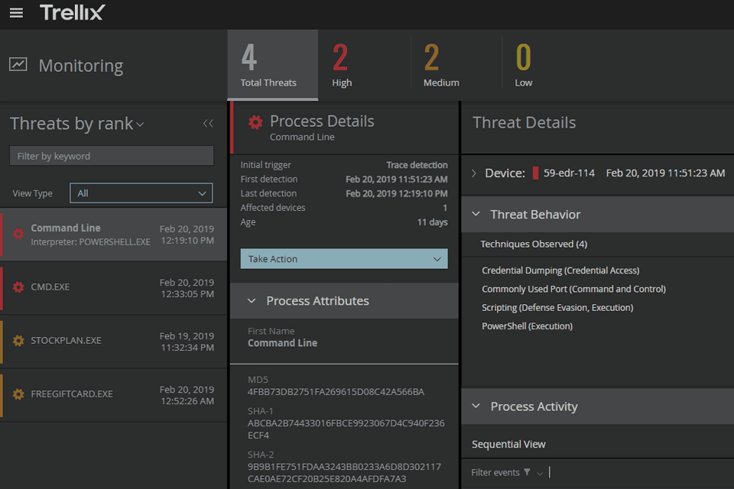Select the STOCKPLAN.EXE threat row
This screenshot has width=734, height=489.
point(114,342)
